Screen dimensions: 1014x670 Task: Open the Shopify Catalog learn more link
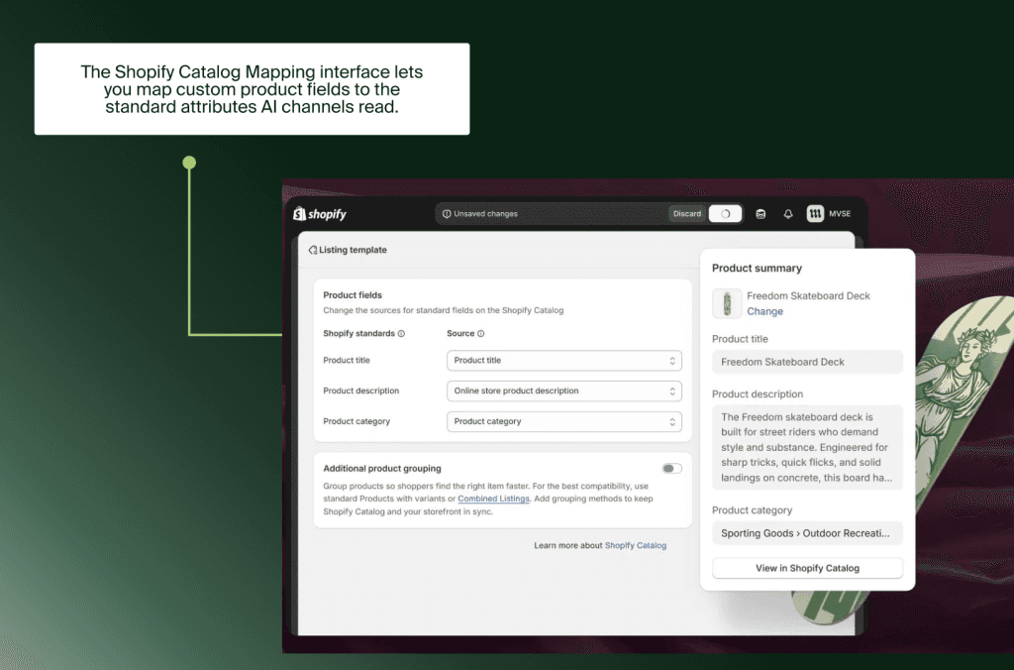pos(635,545)
